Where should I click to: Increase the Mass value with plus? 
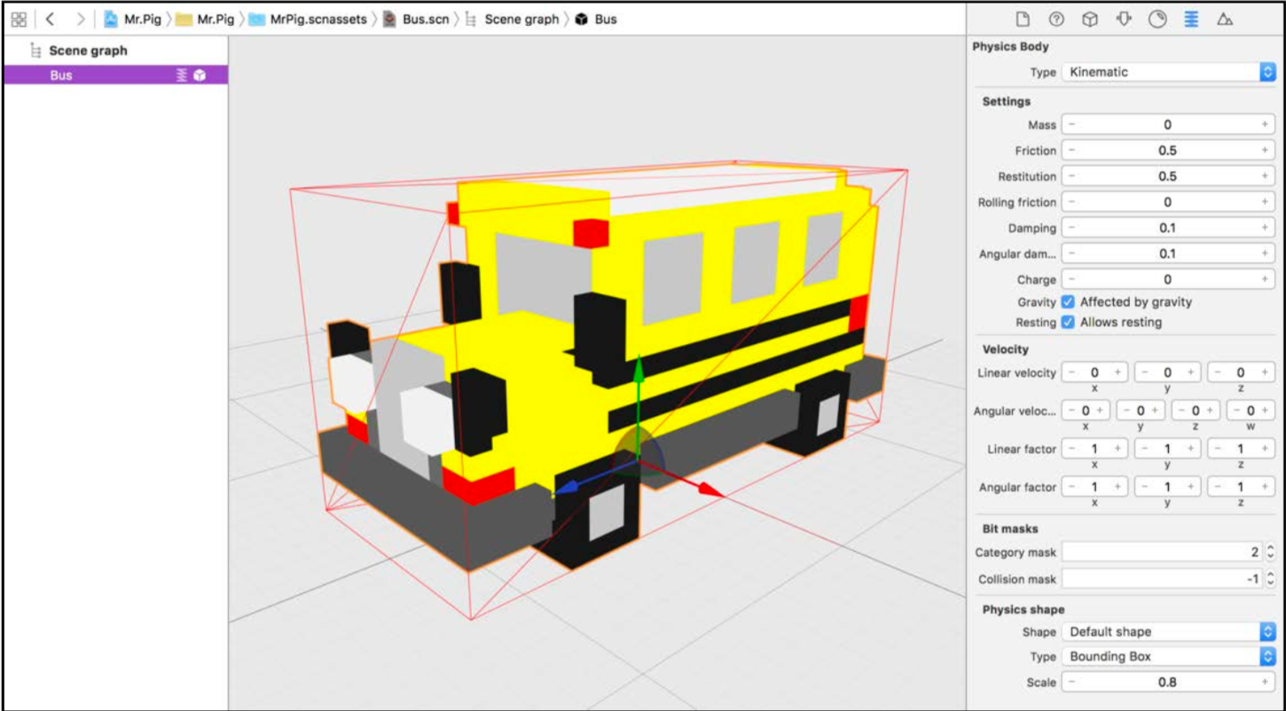point(1265,125)
